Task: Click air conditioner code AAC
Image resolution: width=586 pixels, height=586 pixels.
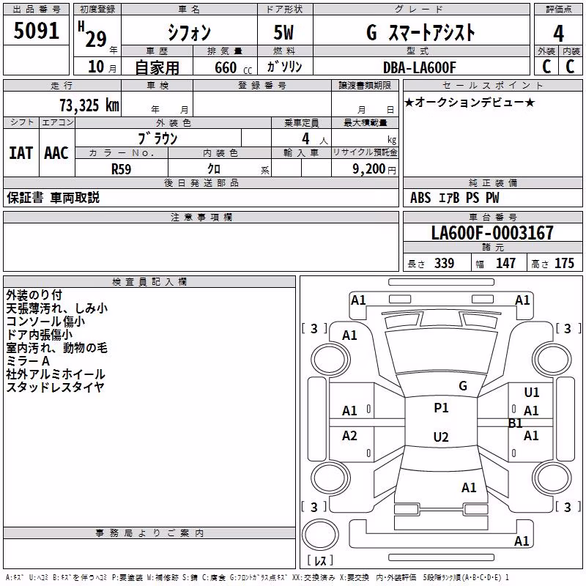Action: pos(56,153)
